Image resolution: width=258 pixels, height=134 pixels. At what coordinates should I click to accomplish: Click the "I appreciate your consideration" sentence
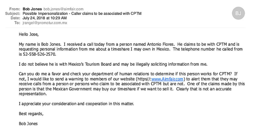point(76,104)
